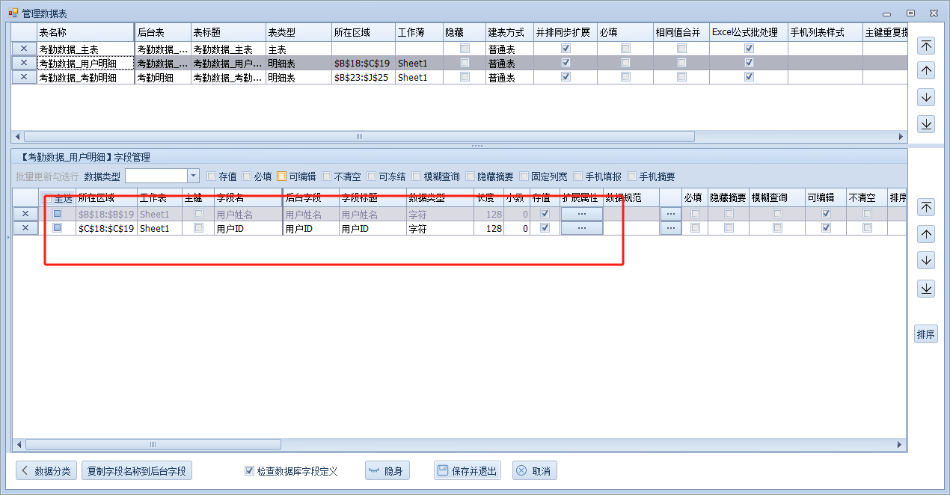Click the 隐身 button with eye icon
Screen dimensions: 950x495
[387, 471]
